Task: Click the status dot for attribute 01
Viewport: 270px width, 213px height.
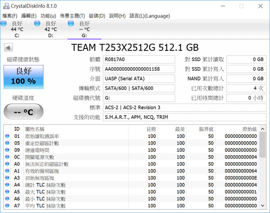Action: point(7,136)
